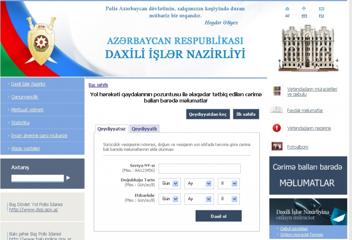Open the www.dyp.gov.az link
352x240 pixels.
34,210
